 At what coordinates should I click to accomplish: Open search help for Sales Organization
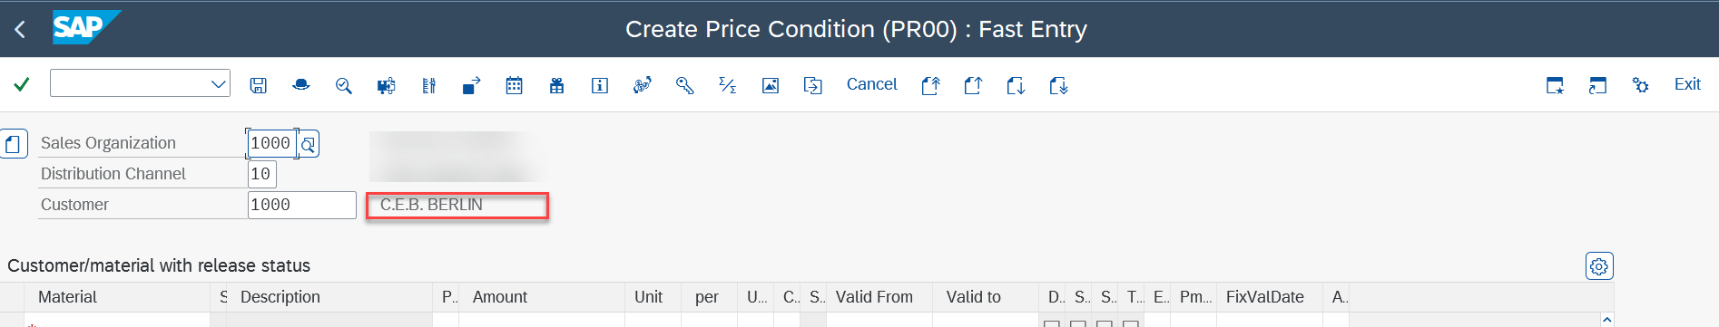coord(309,144)
